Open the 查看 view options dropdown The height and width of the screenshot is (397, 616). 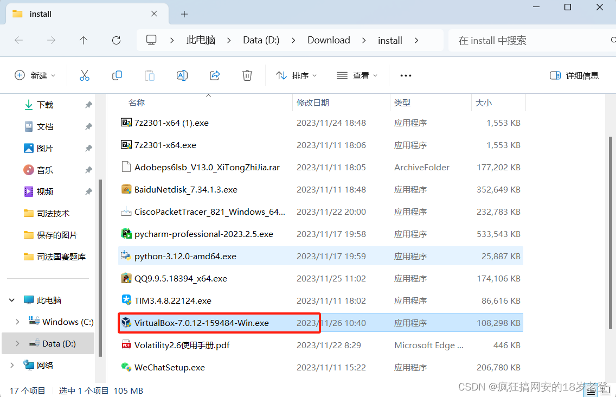tap(357, 75)
